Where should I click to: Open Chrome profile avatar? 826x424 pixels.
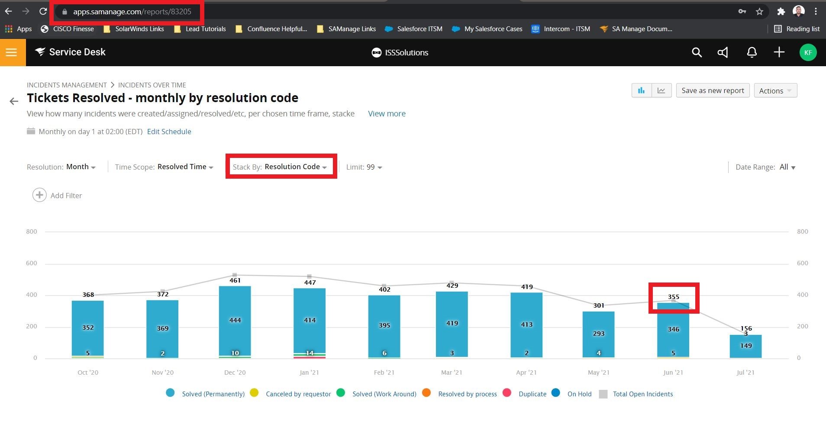[x=799, y=11]
